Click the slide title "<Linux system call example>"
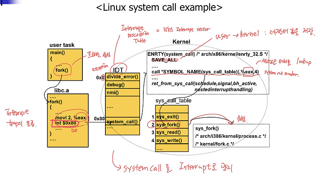This screenshot has width=320, height=180. (x=159, y=8)
